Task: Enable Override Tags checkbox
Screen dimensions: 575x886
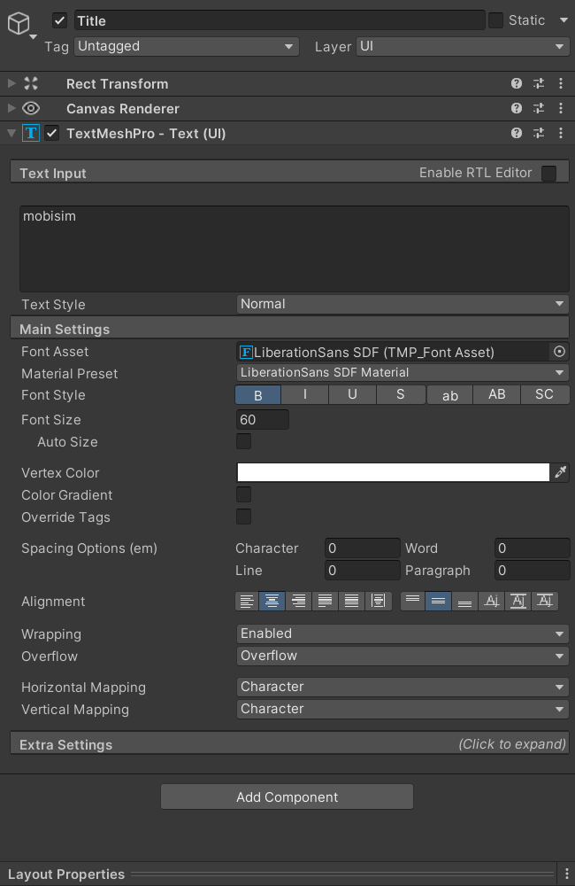Action: [x=244, y=517]
